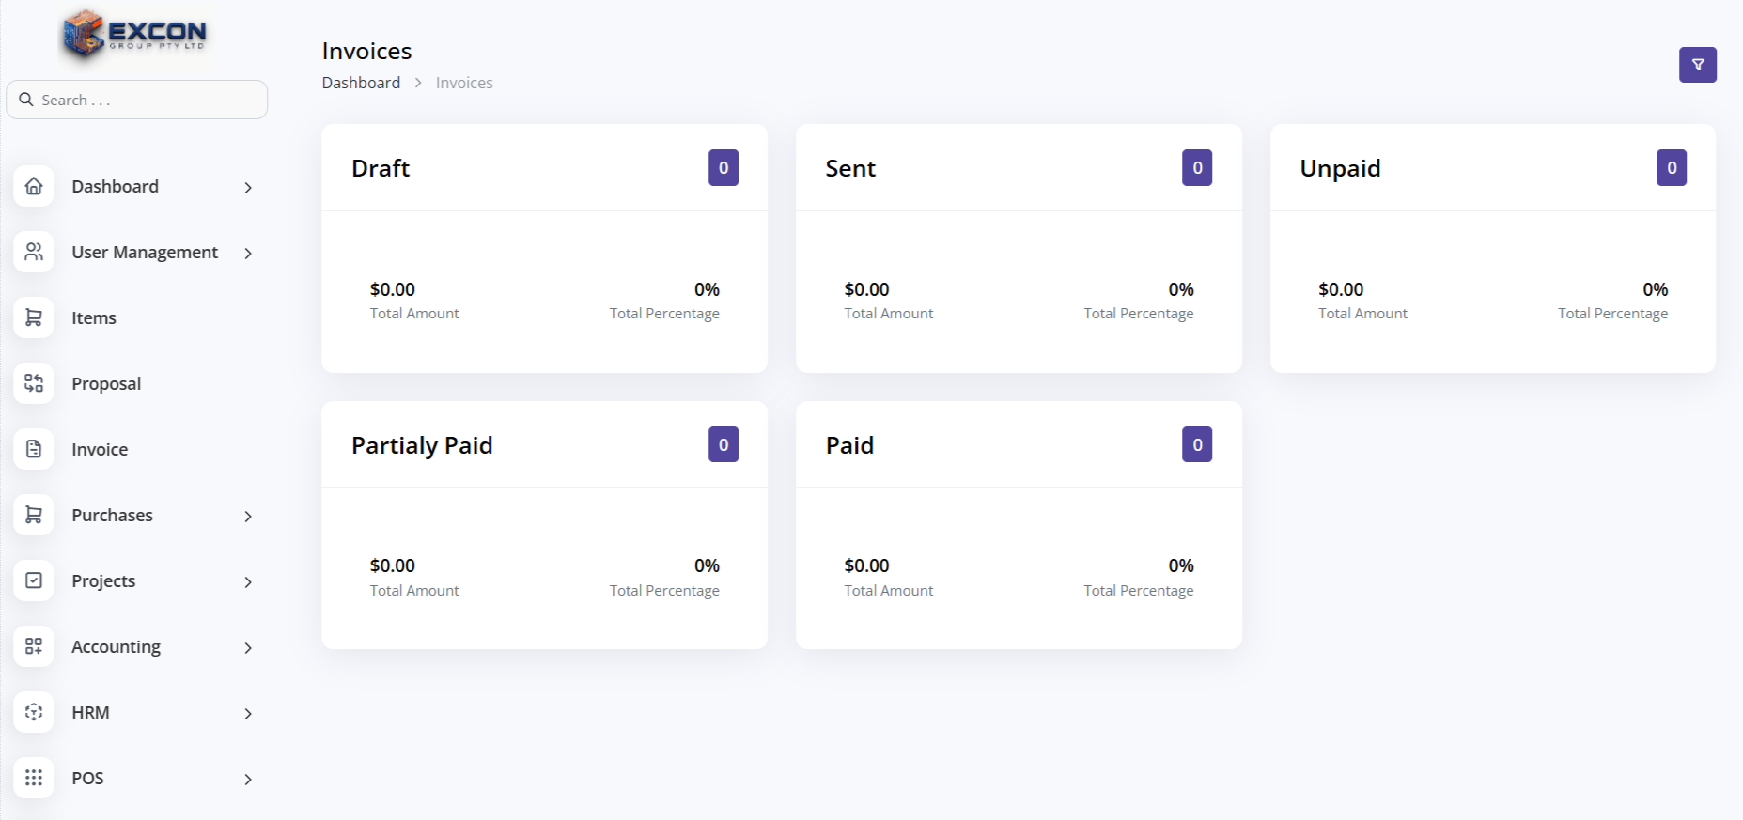Expand the Purchases submenu arrow
Screen dimensions: 1743x820
coord(248,517)
